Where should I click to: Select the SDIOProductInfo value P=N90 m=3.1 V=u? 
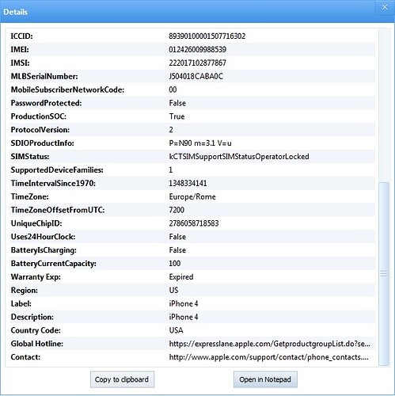coord(200,143)
